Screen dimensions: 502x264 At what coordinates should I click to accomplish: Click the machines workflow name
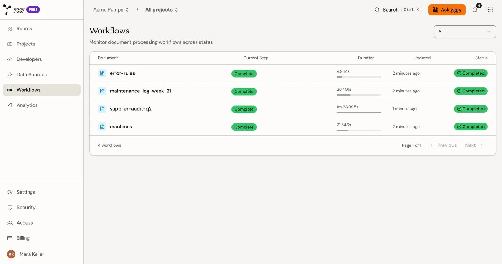coord(121,127)
